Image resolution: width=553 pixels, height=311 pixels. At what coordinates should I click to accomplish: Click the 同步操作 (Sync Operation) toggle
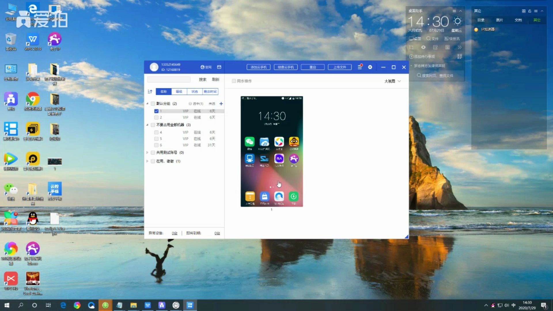click(234, 81)
